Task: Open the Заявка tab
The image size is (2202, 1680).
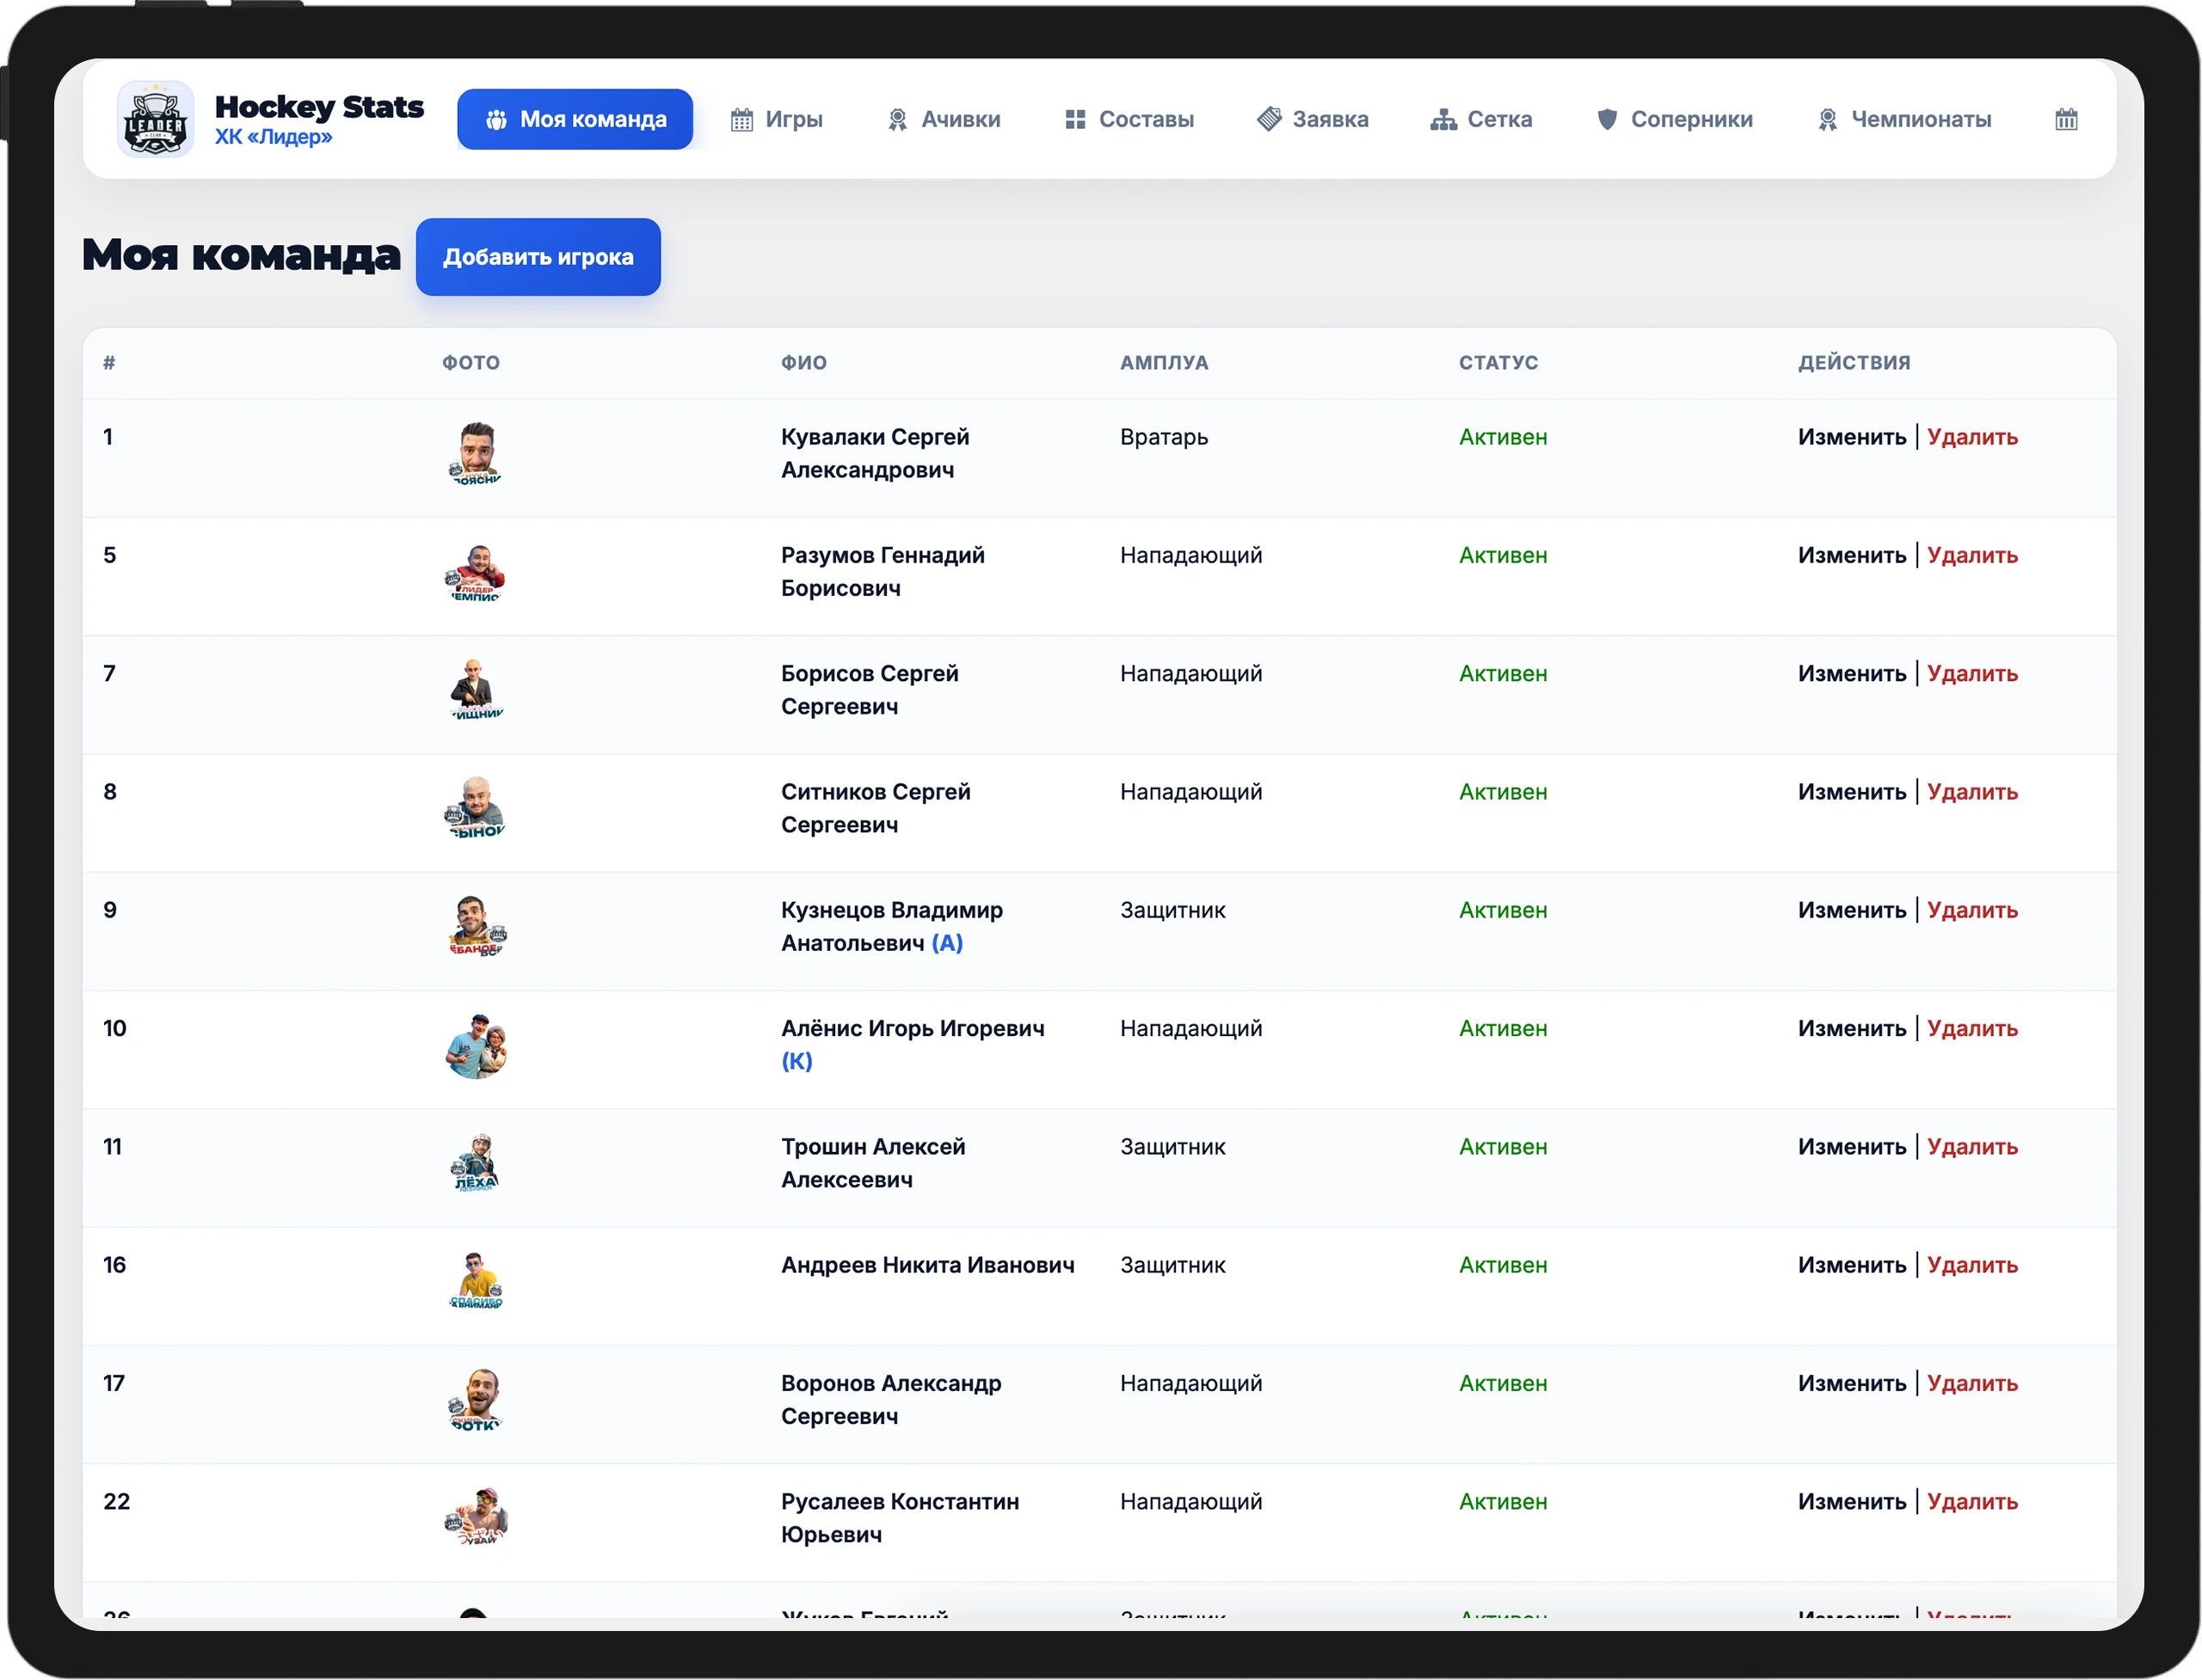Action: click(x=1313, y=120)
